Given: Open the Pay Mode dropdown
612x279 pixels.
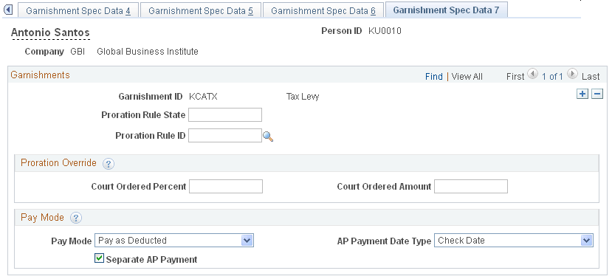Looking at the screenshot, I should tap(174, 241).
